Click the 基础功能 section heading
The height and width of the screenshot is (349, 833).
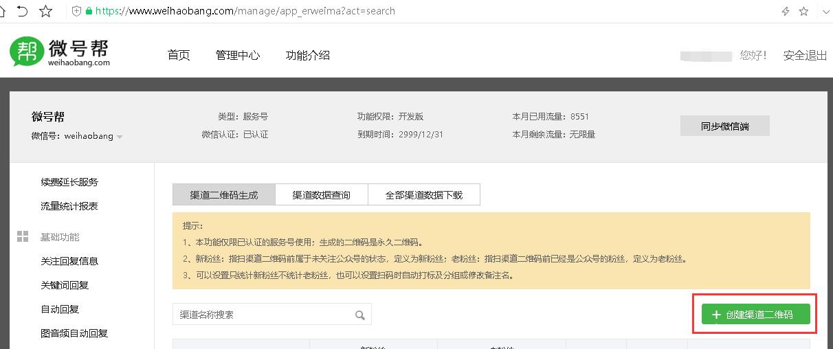[x=60, y=237]
